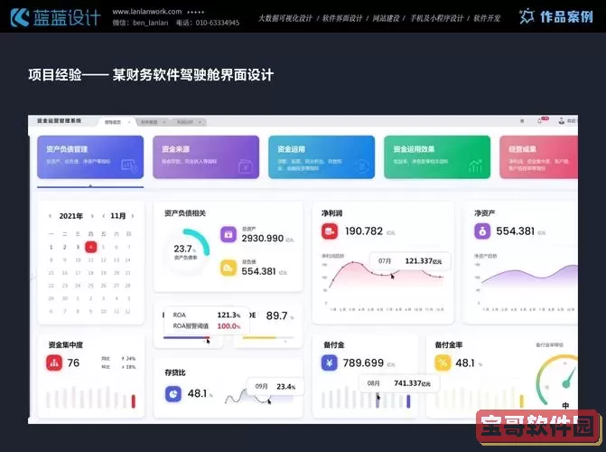Click the wallet icon on 资金来源 card
606x452 pixels.
coord(245,166)
